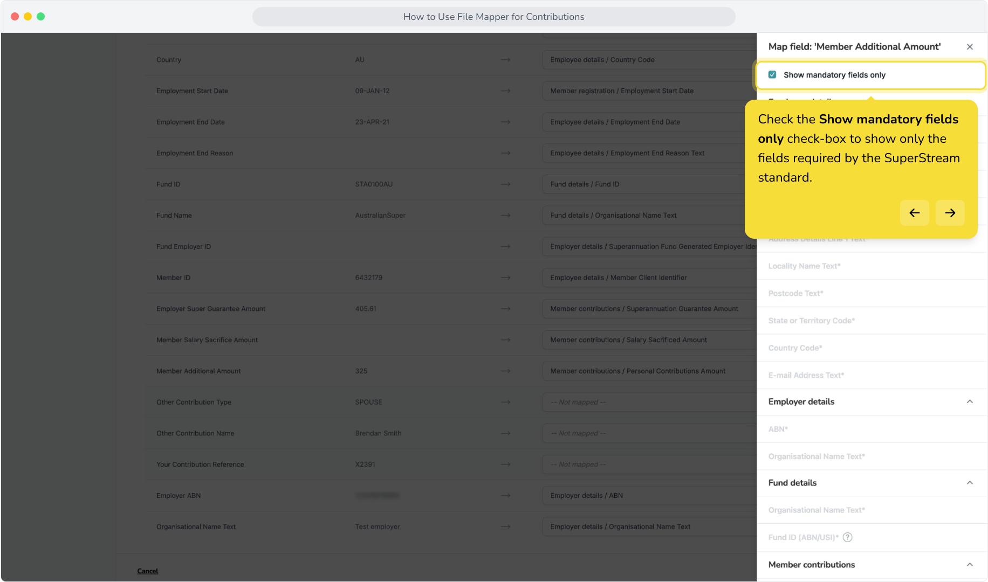Select E-mail Address Text option
Screen dimensions: 988x582
(872, 376)
